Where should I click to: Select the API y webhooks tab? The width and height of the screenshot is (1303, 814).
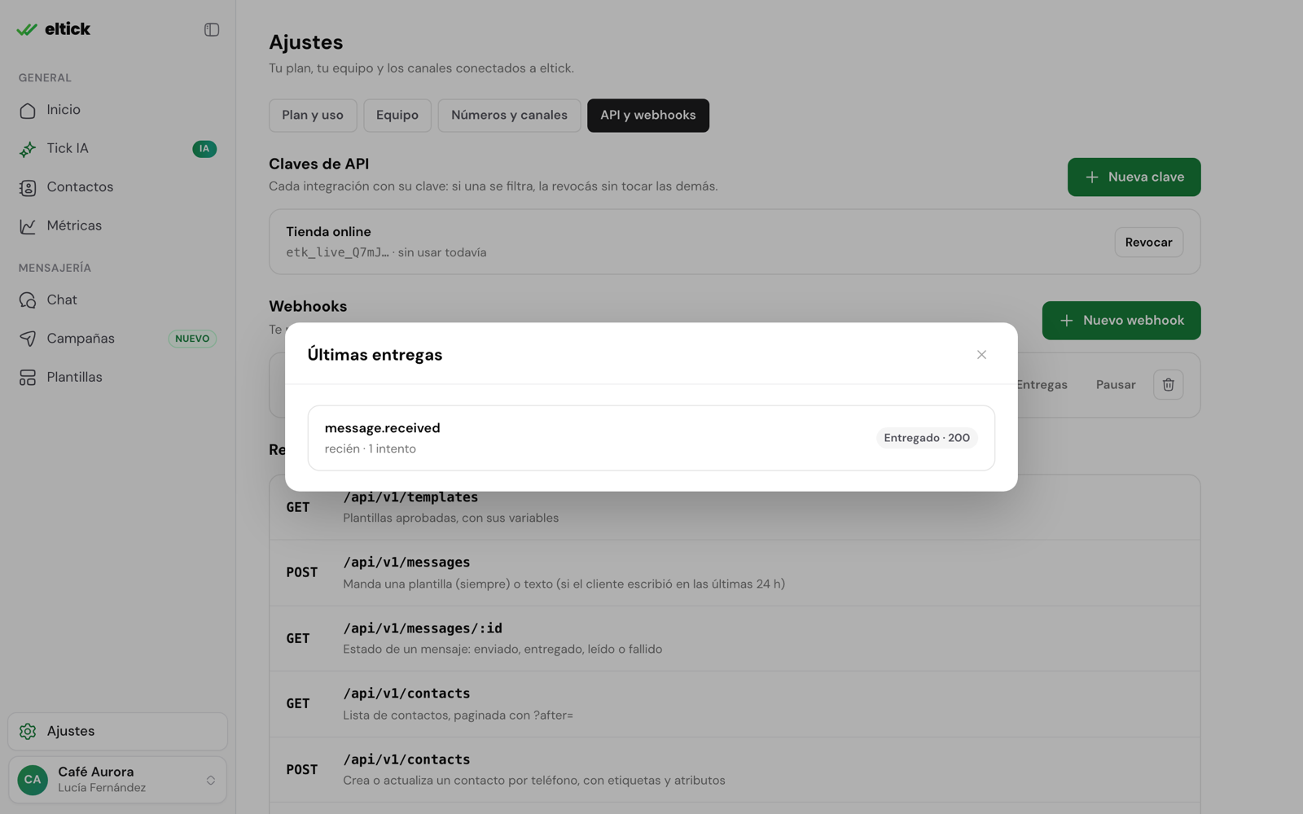[648, 116]
